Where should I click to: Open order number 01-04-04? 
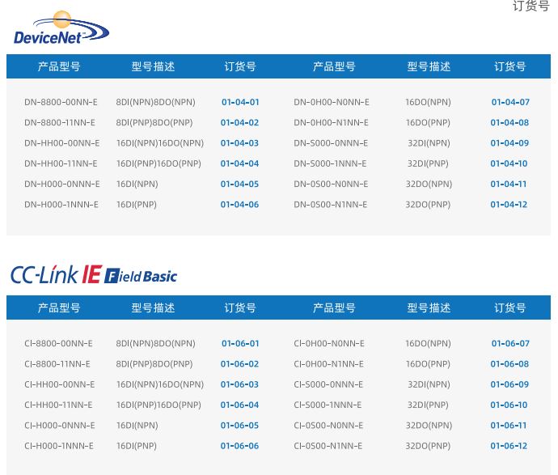point(239,163)
